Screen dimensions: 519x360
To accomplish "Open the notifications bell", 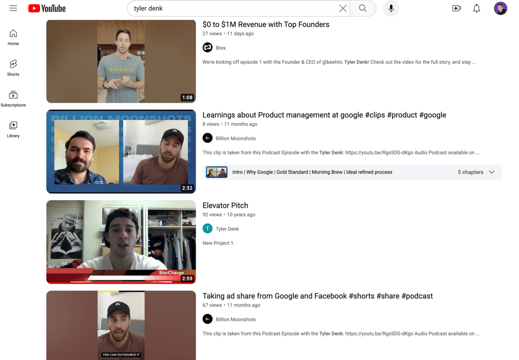I will click(476, 8).
